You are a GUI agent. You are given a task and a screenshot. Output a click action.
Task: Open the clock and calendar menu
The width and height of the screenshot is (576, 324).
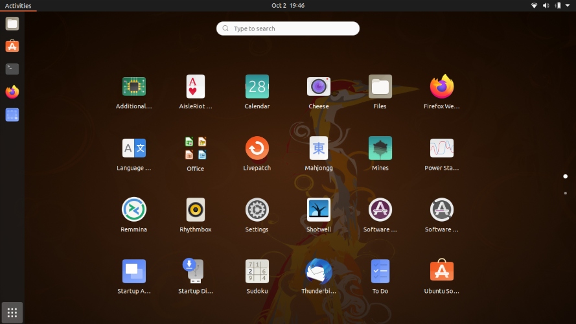(x=288, y=6)
